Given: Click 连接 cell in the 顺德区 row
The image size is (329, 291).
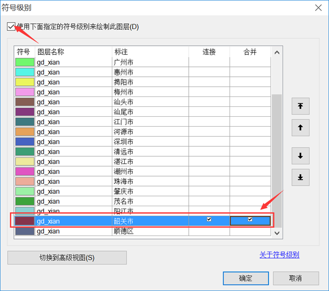Looking at the screenshot, I should (x=209, y=231).
